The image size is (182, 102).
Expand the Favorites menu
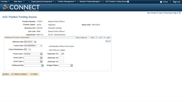(x=5, y=2)
